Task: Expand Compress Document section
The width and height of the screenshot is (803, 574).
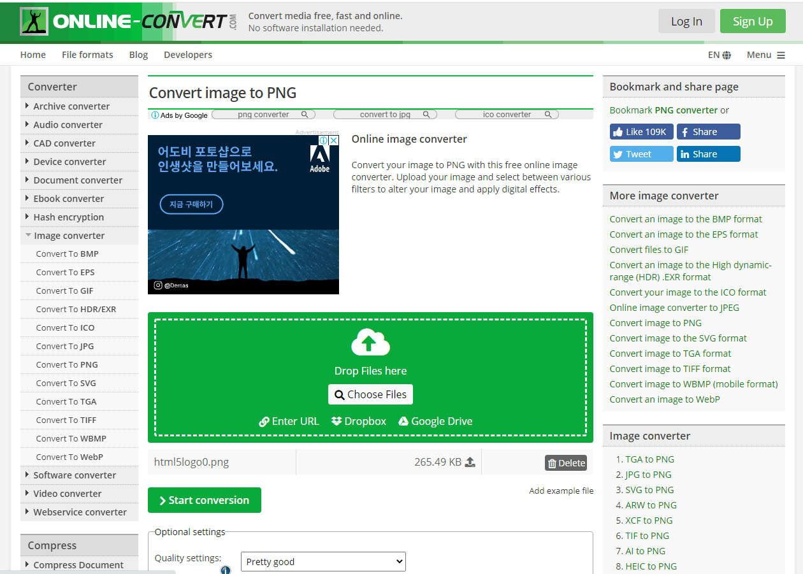Action: click(79, 565)
